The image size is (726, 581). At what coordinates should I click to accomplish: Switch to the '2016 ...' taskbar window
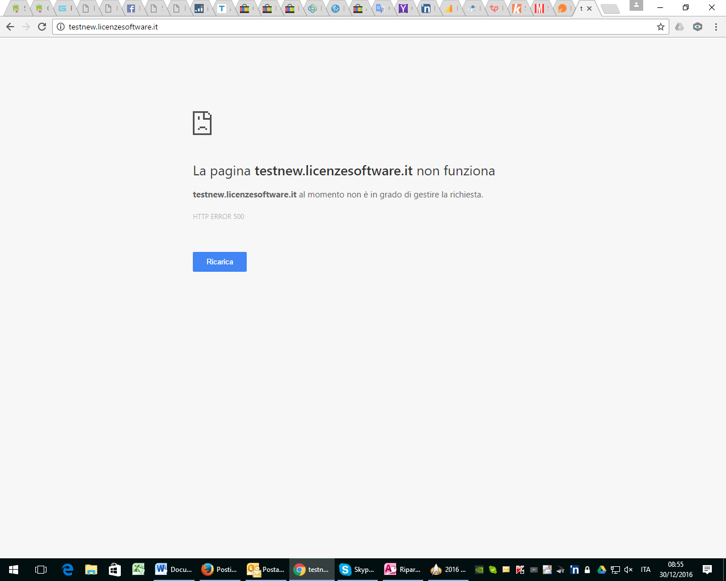click(449, 570)
